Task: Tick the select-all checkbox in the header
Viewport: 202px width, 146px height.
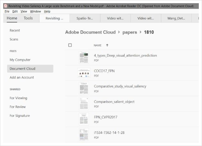Action: tap(70, 45)
